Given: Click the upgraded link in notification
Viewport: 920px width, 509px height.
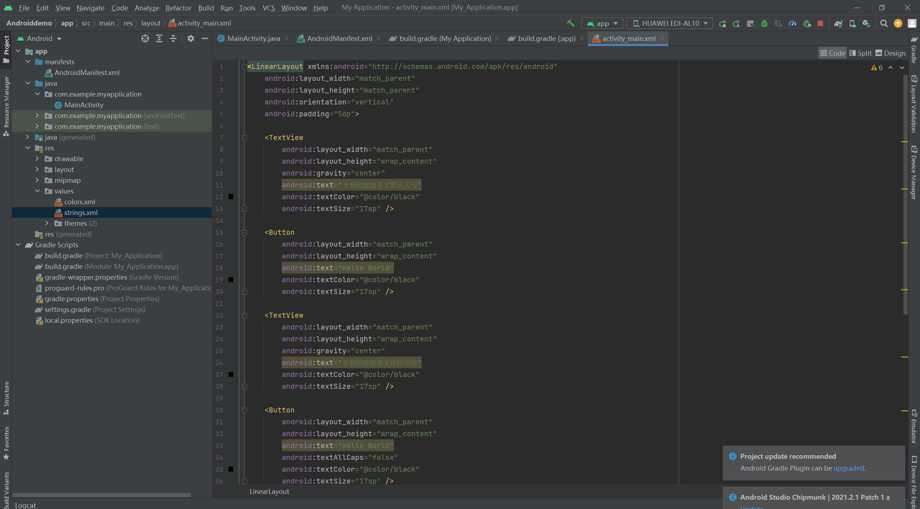Looking at the screenshot, I should click(x=848, y=468).
